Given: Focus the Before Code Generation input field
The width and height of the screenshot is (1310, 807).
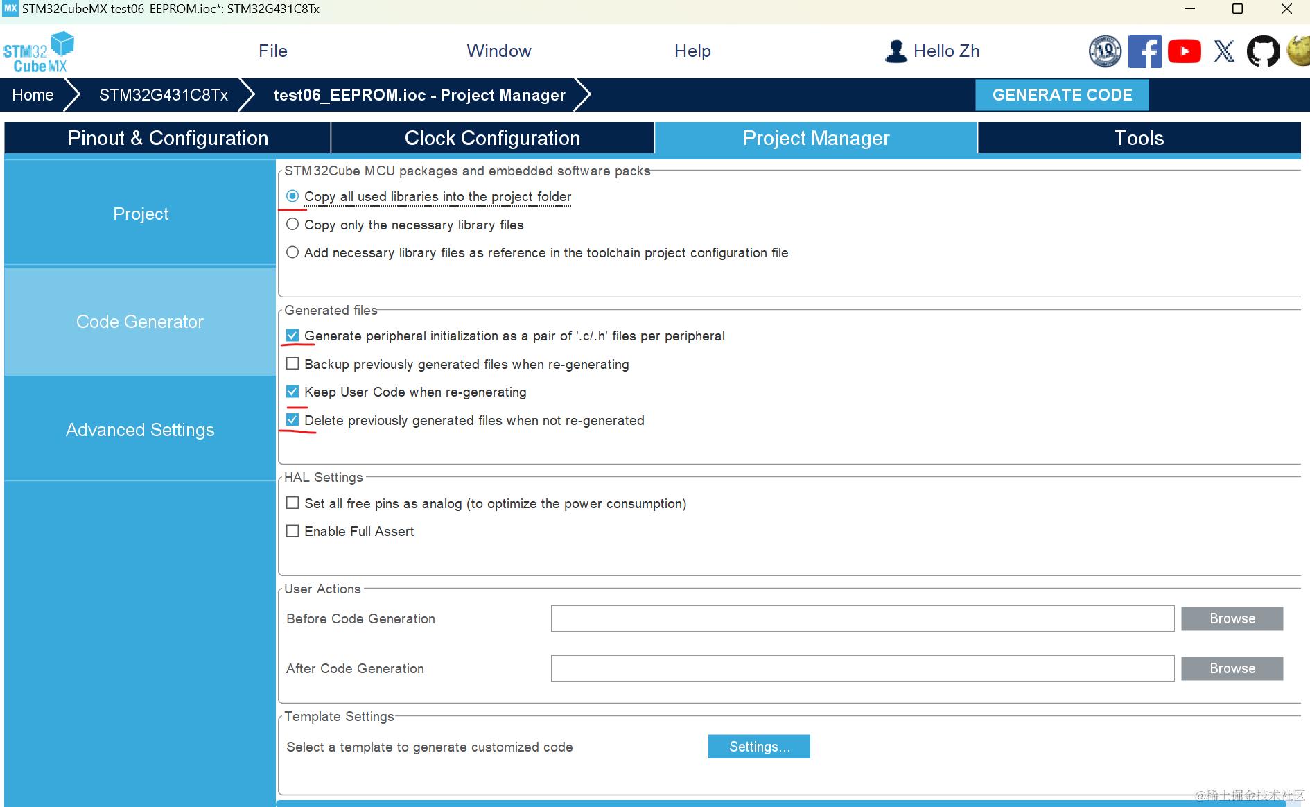Looking at the screenshot, I should point(862,618).
